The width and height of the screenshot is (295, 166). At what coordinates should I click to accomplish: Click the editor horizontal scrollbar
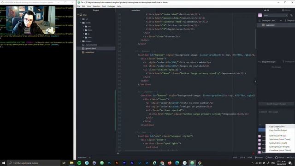pyautogui.click(x=151, y=151)
